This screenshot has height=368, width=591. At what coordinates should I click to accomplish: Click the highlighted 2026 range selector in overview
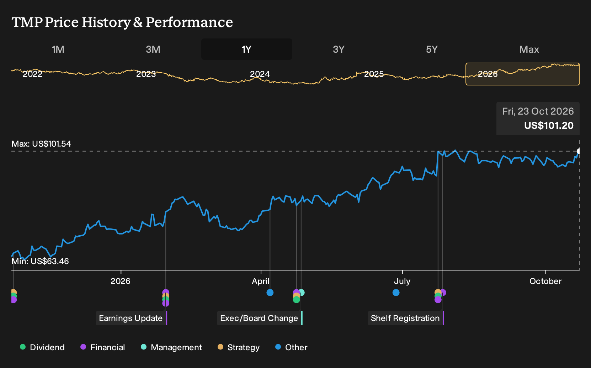coord(522,74)
